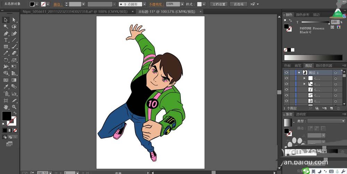
Task: Select the Pencil tool
Action: [x=6, y=53]
